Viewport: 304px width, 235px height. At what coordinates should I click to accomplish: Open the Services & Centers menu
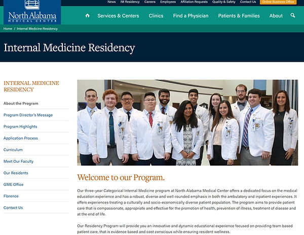[118, 16]
